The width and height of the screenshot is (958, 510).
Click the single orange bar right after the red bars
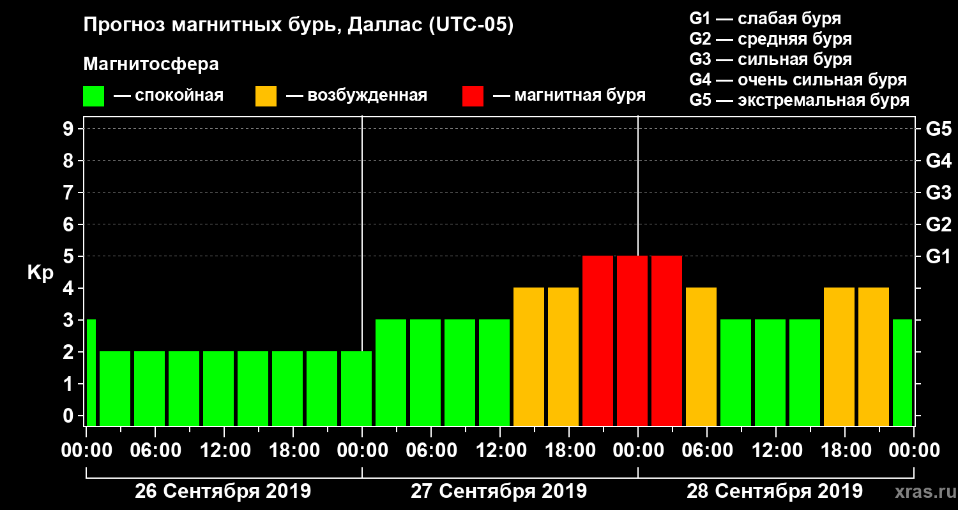click(x=701, y=357)
